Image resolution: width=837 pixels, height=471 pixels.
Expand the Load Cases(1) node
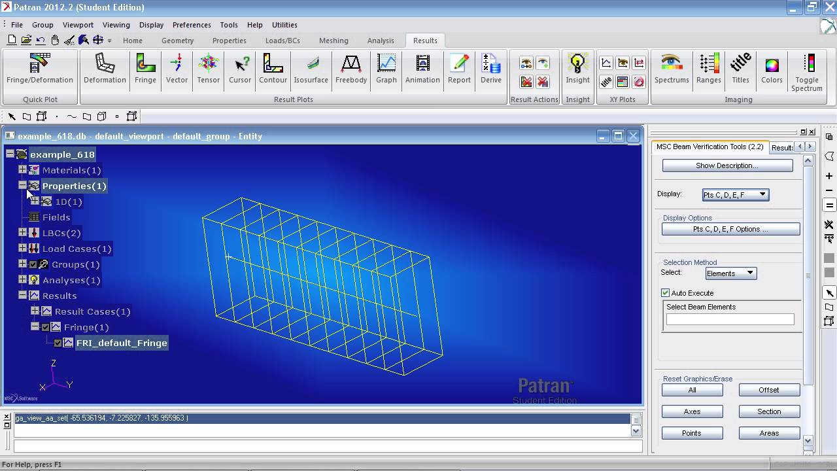pyautogui.click(x=22, y=249)
